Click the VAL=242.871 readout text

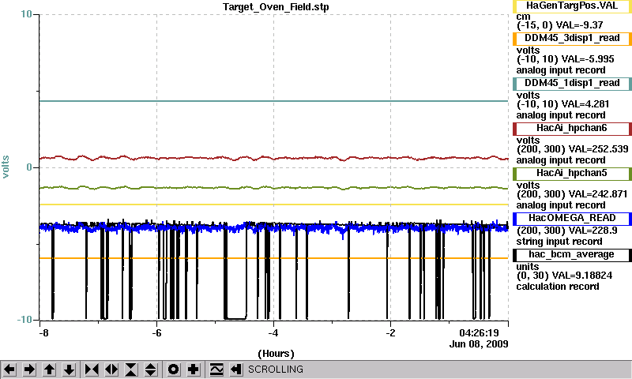(598, 194)
